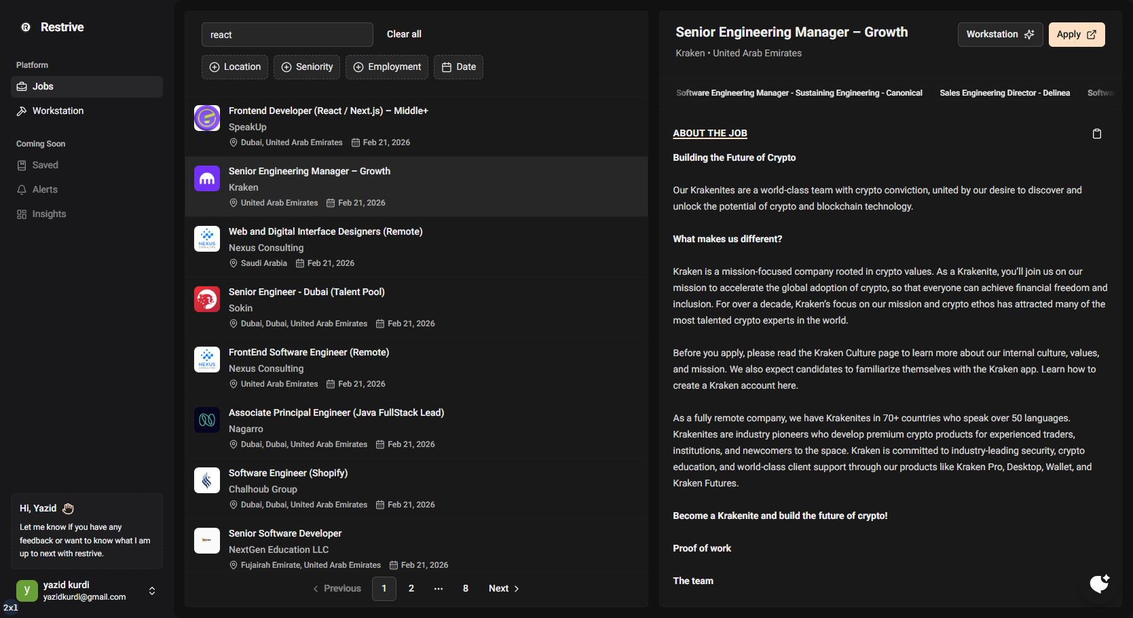The height and width of the screenshot is (618, 1133).
Task: Click the Chalhoub Group logo
Action: 207,480
